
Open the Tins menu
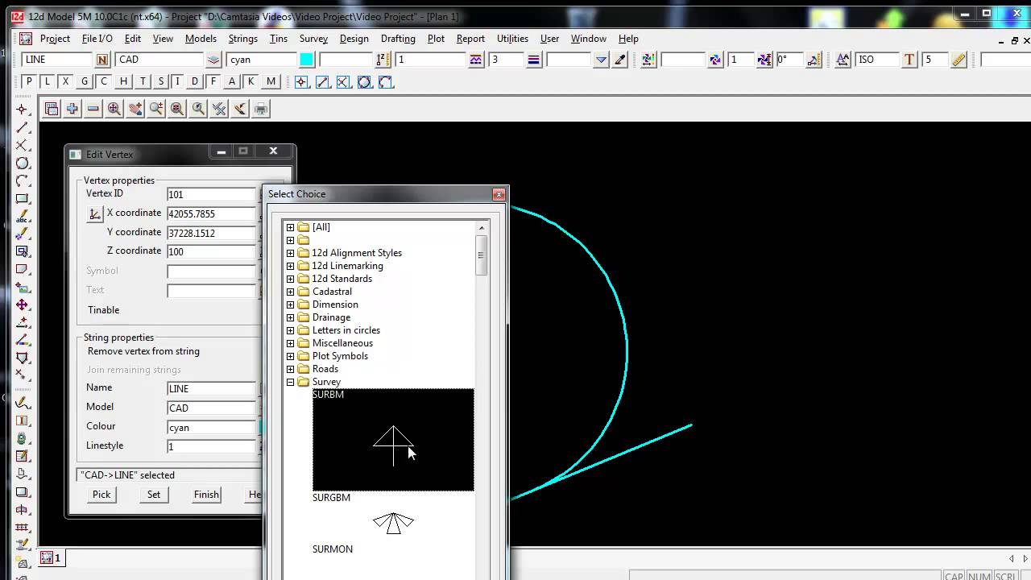tap(279, 39)
